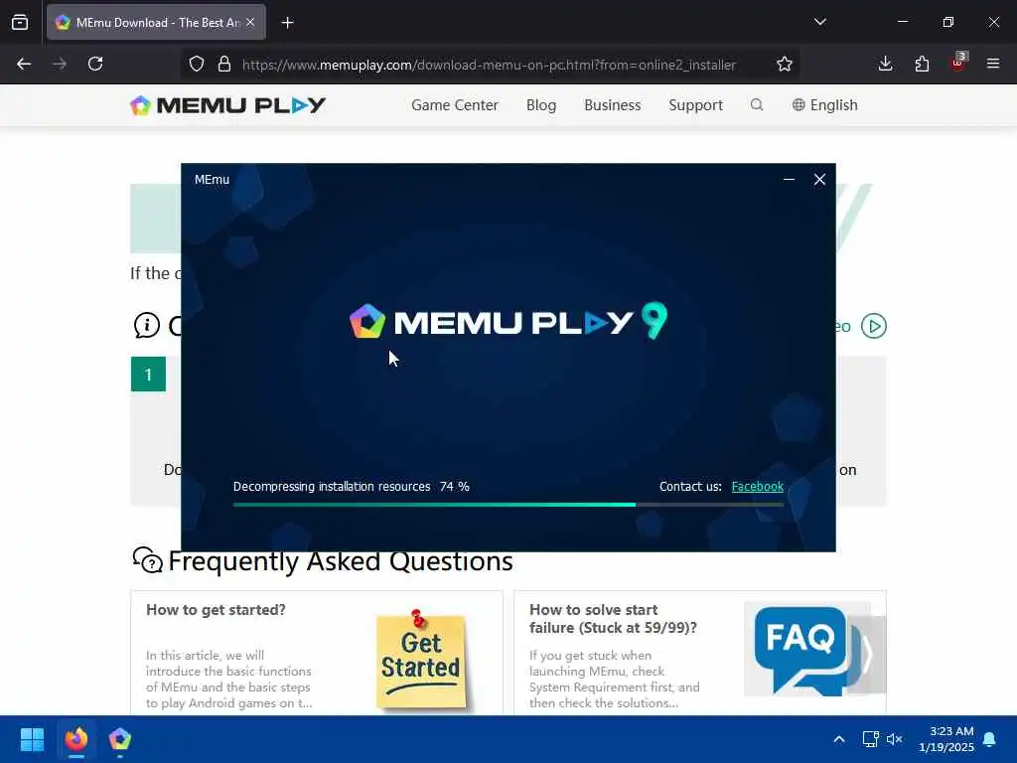Open How to solve start failure article

pos(613,618)
